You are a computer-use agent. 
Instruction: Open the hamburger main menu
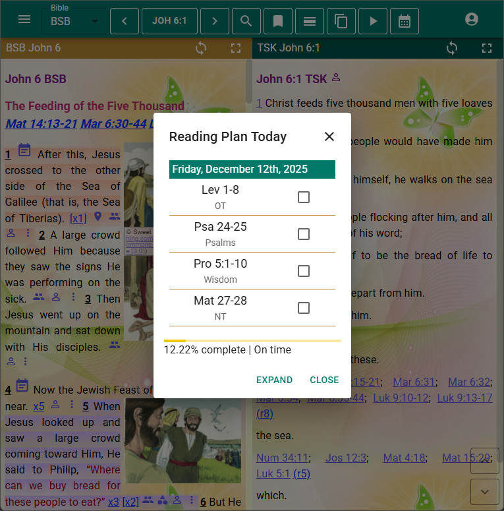[24, 19]
